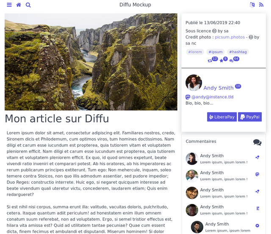Open the language translation icon
The height and width of the screenshot is (234, 271).
coord(252,5)
